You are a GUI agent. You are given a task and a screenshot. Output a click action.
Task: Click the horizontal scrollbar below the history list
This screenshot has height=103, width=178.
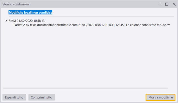click(88, 88)
